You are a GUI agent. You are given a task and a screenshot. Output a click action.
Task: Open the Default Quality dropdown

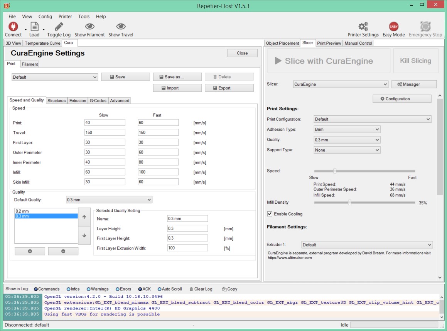(109, 200)
